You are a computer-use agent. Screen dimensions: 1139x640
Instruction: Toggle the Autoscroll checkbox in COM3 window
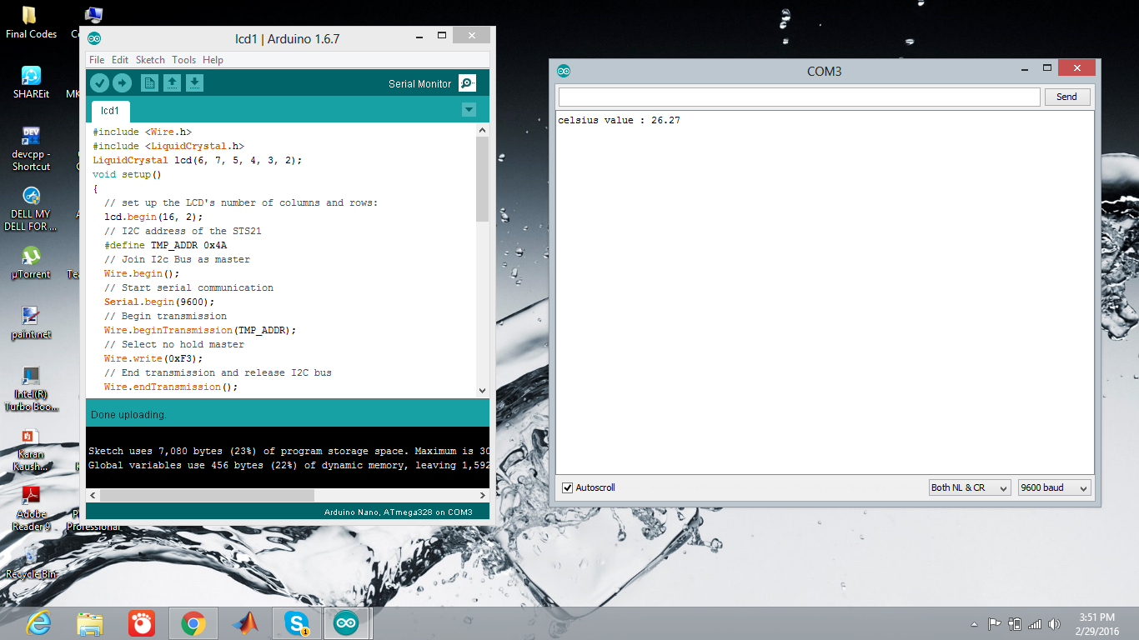pyautogui.click(x=568, y=487)
